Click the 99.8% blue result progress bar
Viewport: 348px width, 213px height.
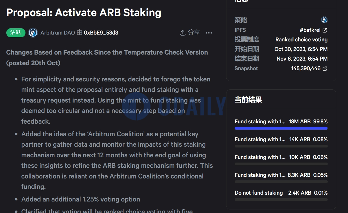(x=281, y=128)
